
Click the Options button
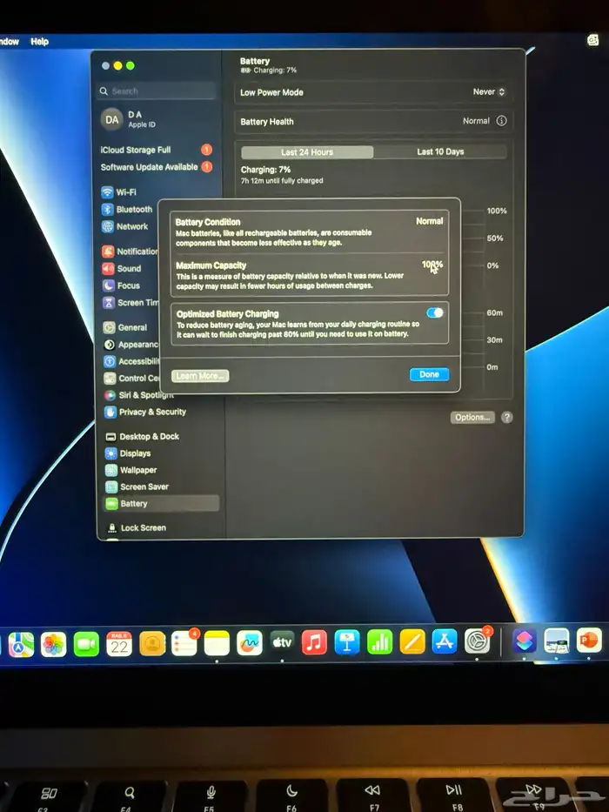[x=472, y=418]
